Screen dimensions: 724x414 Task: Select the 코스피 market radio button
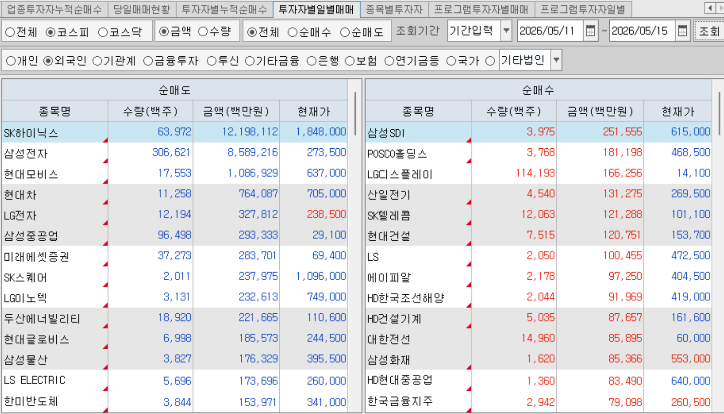[x=51, y=32]
